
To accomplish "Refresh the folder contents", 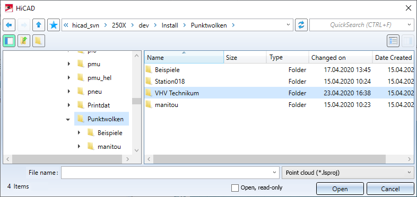I will 301,25.
